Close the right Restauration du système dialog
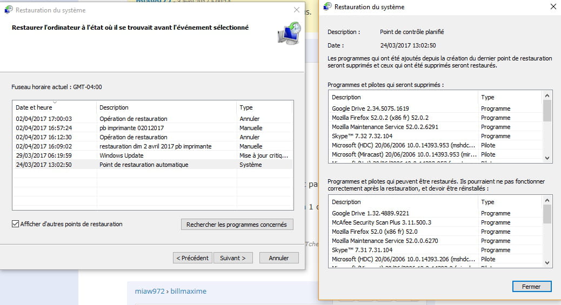 tap(553, 6)
